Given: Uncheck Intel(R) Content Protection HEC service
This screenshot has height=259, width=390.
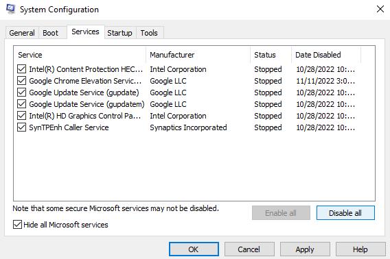Looking at the screenshot, I should [22, 69].
